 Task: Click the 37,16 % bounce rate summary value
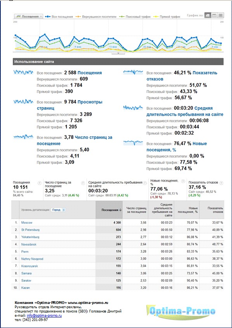[197, 187]
